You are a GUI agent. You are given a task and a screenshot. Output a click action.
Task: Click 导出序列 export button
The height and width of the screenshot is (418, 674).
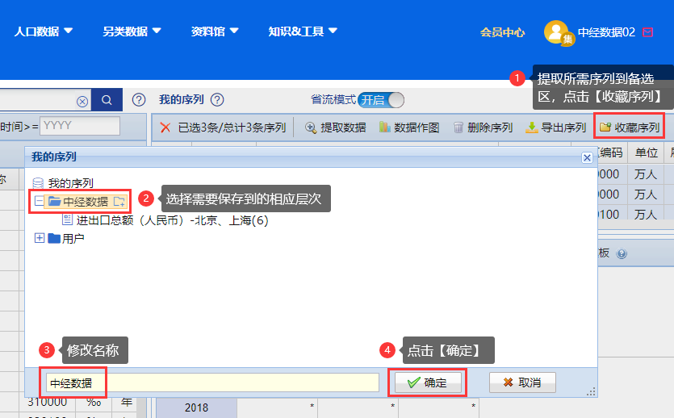tap(555, 127)
